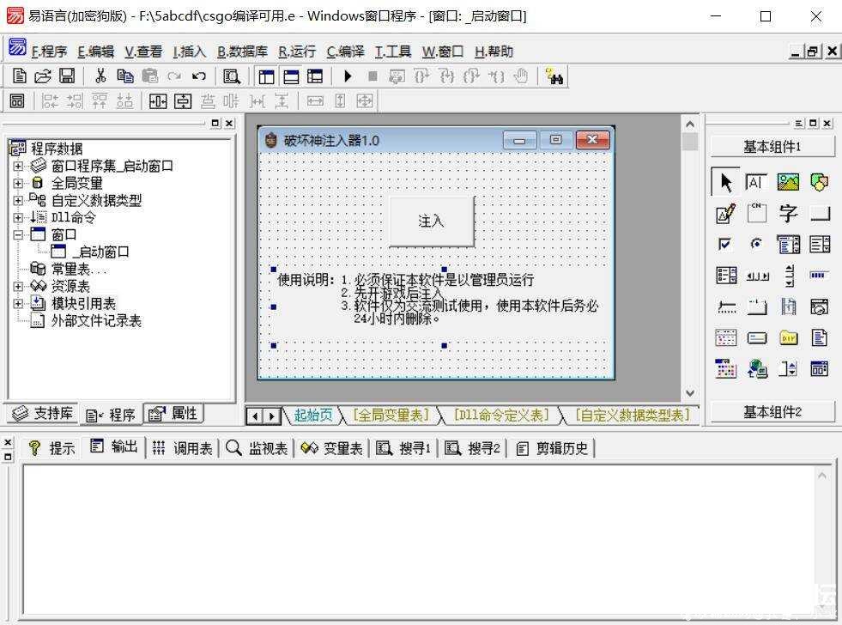This screenshot has width=842, height=625.
Task: Select the picture box component
Action: click(x=788, y=183)
